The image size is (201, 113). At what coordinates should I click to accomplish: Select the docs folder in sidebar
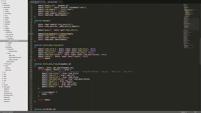coord(5,76)
